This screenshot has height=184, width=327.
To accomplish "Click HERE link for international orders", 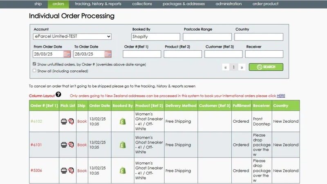I will point(281,96).
